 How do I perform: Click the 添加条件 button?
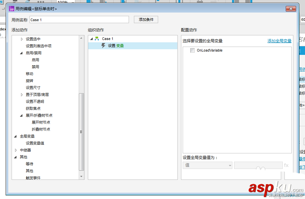tap(145, 20)
